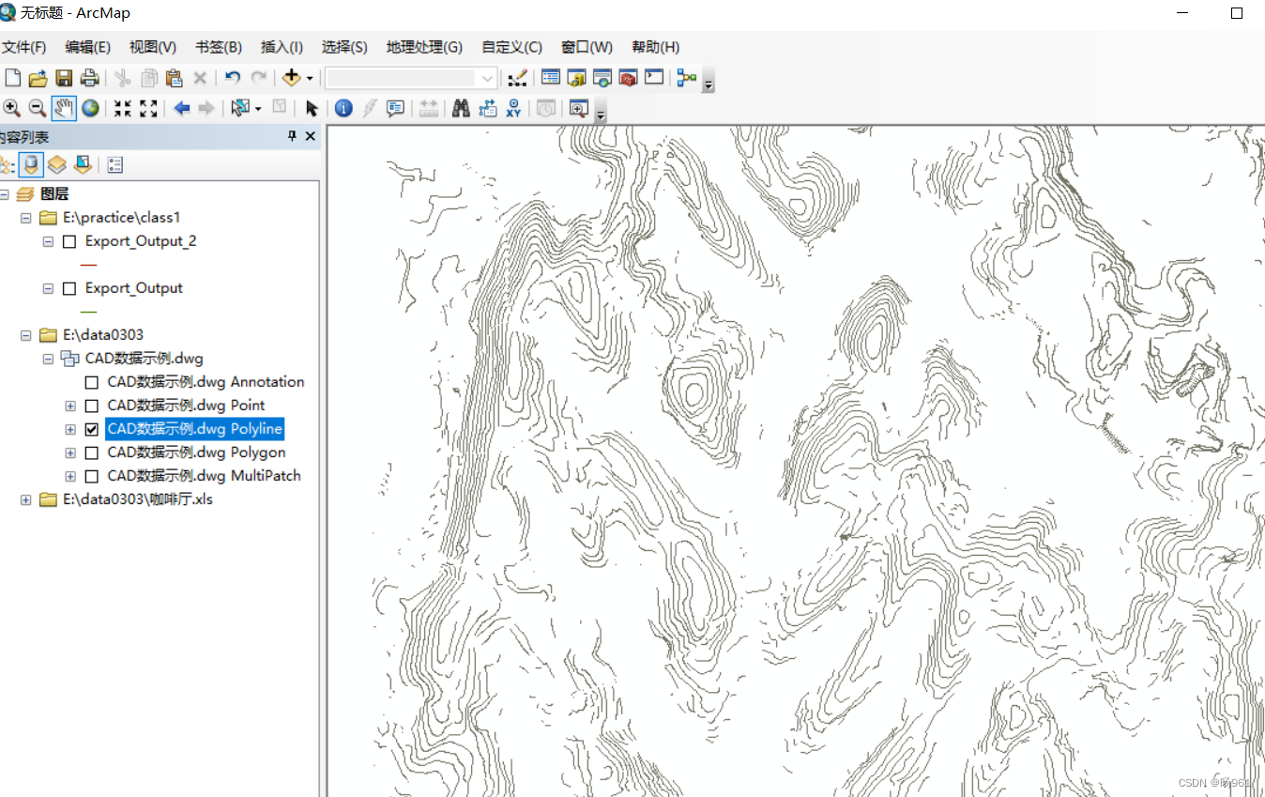Uncheck the CAD数据示例.dwg Polyline layer
This screenshot has width=1265, height=797.
(91, 429)
